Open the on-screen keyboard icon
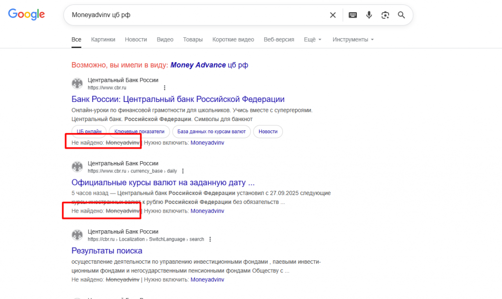The height and width of the screenshot is (299, 502). tap(352, 15)
